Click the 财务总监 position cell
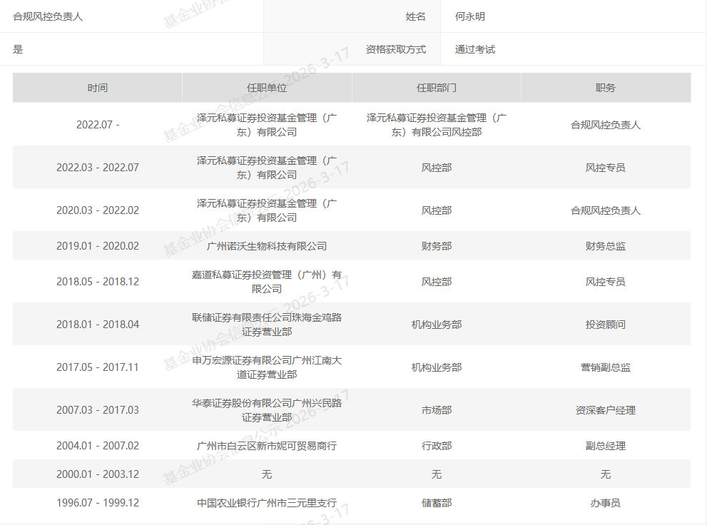The image size is (707, 525). [606, 246]
